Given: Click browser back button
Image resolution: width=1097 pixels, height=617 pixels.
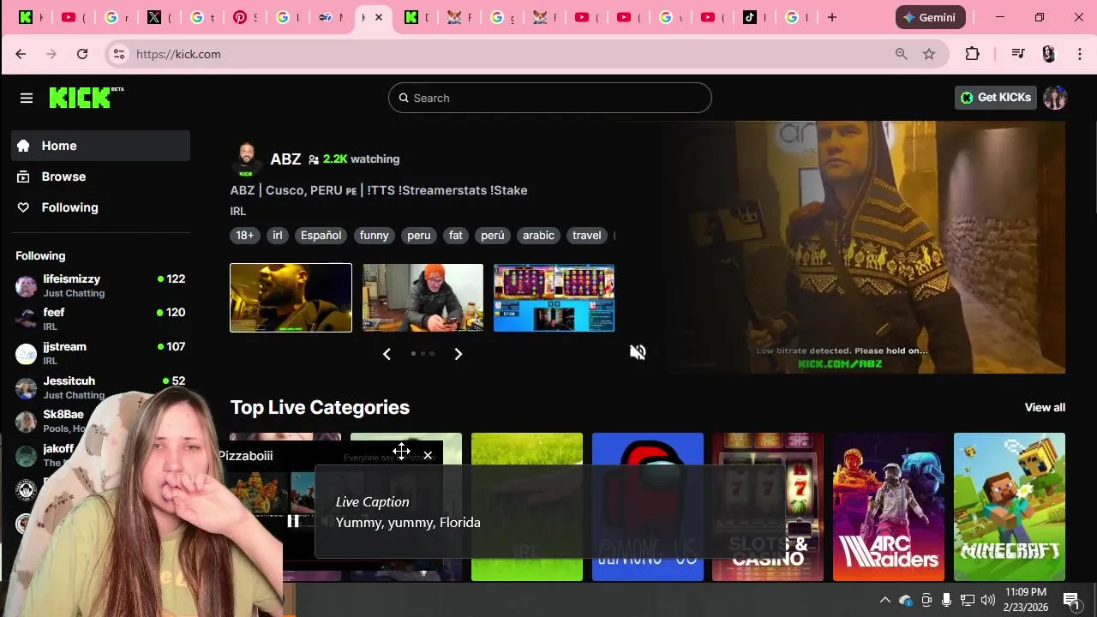Looking at the screenshot, I should [21, 54].
